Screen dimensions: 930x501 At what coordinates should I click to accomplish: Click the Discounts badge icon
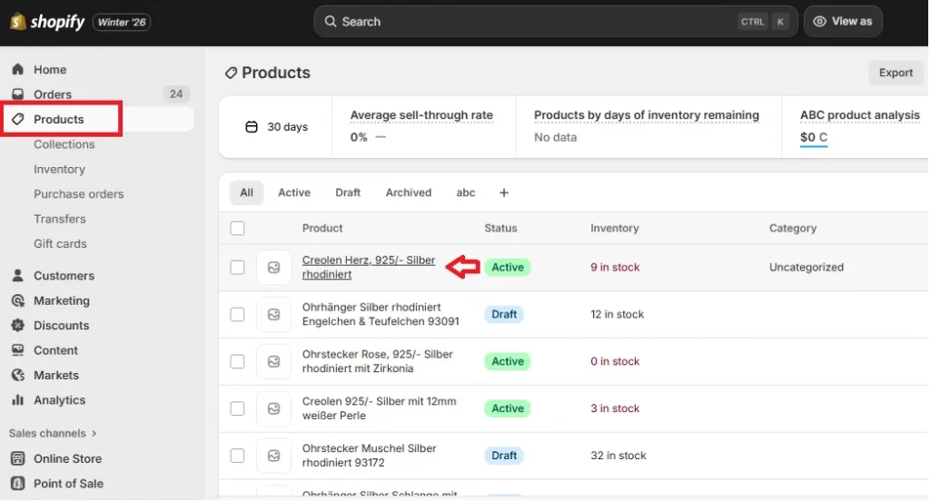pos(18,326)
